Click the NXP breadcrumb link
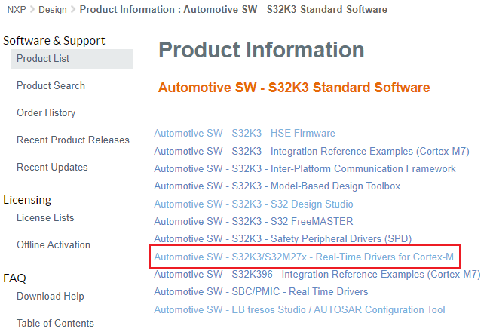Image resolution: width=490 pixels, height=329 pixels. (x=17, y=10)
